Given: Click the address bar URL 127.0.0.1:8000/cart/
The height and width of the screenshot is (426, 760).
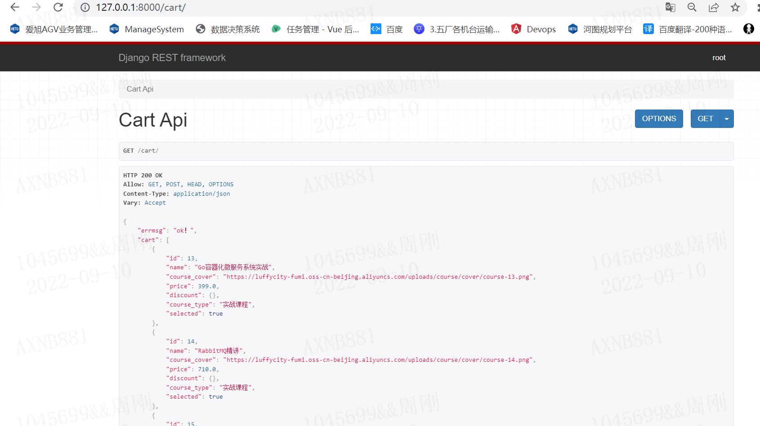Looking at the screenshot, I should [141, 8].
